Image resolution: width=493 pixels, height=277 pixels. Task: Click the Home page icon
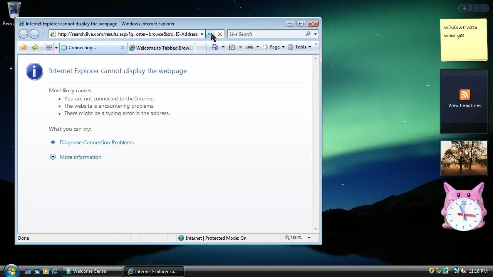pyautogui.click(x=215, y=47)
